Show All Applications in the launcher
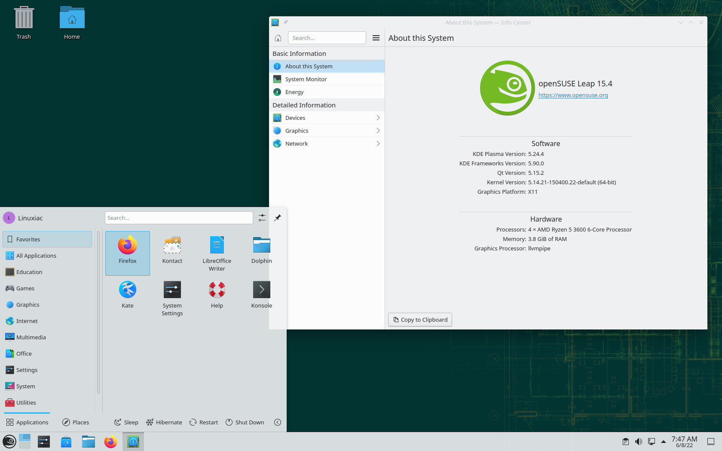The image size is (722, 451). tap(47, 256)
